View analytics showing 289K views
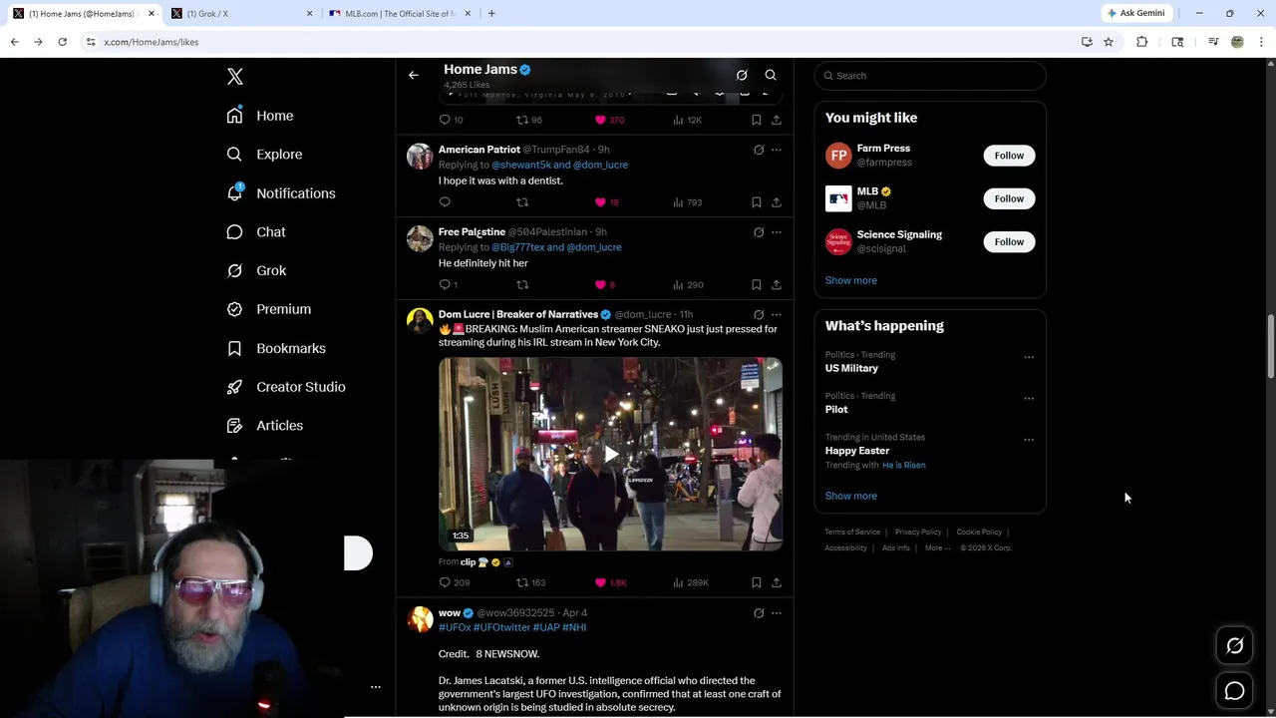1276x718 pixels. pos(691,582)
